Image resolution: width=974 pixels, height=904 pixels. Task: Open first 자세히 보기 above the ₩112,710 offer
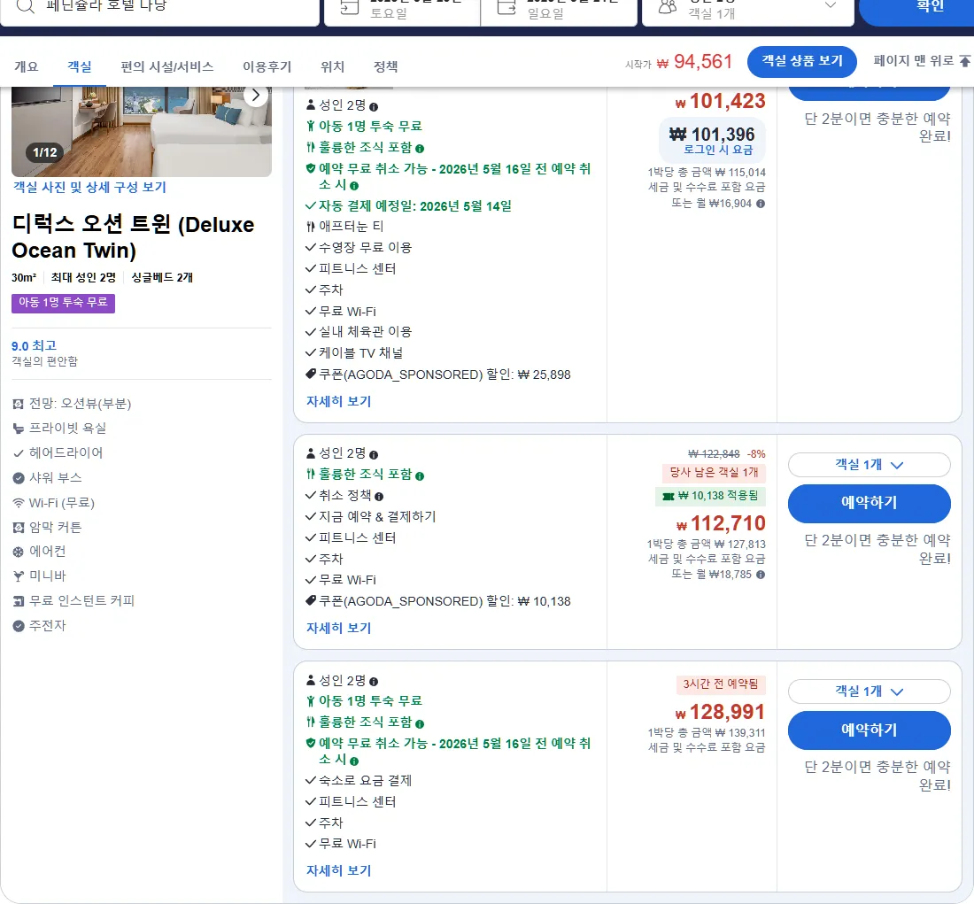(x=338, y=401)
